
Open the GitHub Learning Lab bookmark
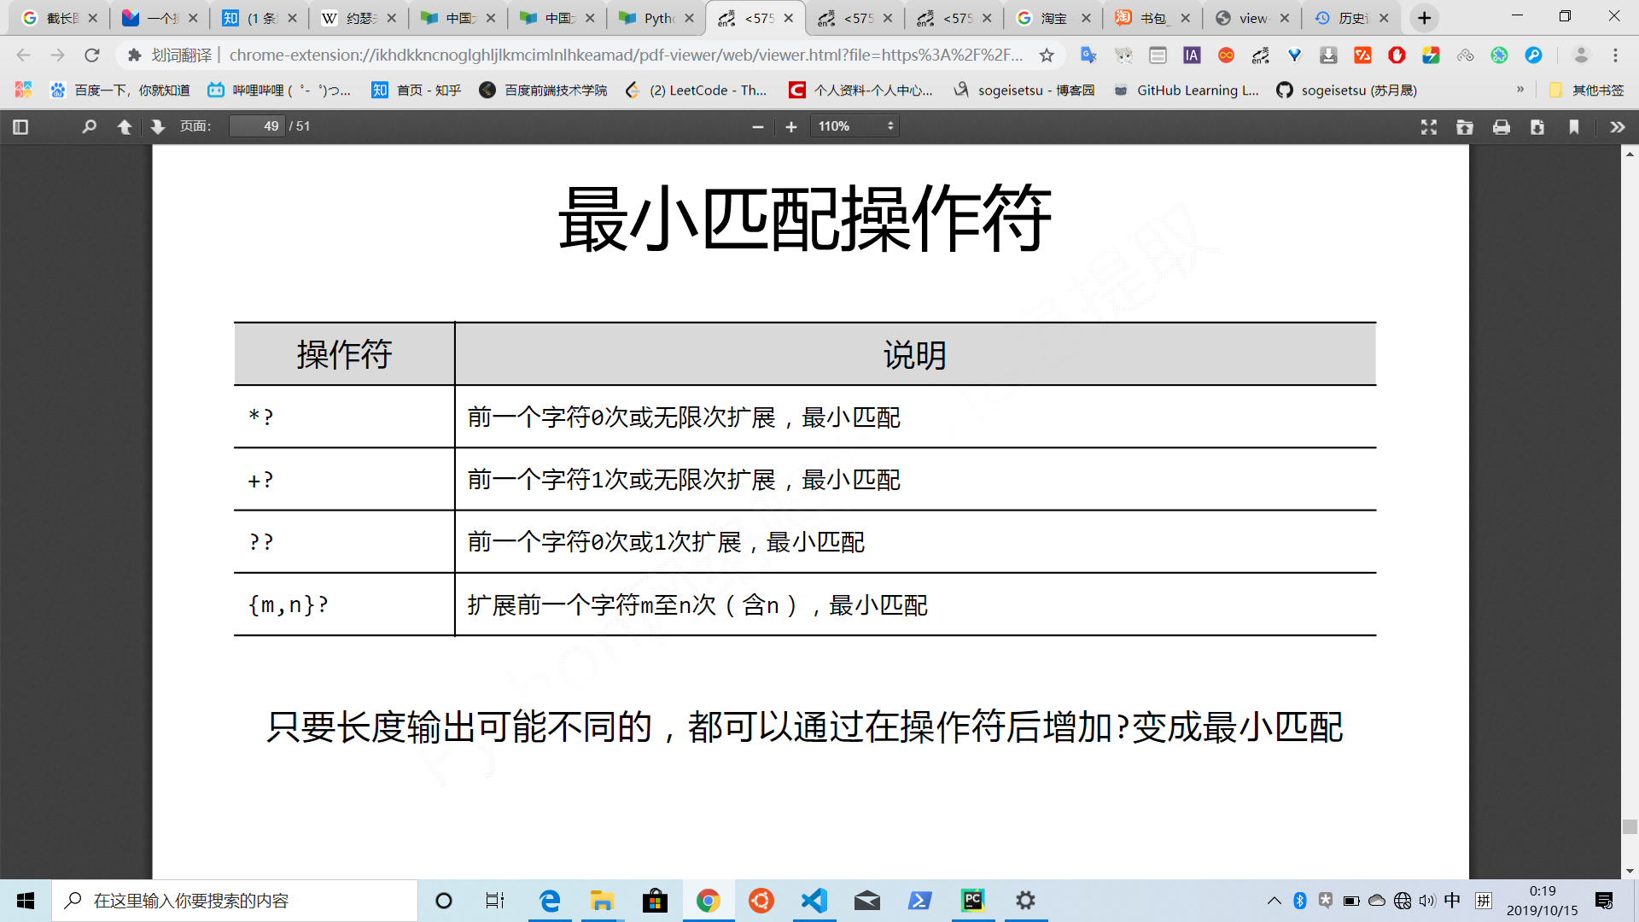coord(1187,90)
